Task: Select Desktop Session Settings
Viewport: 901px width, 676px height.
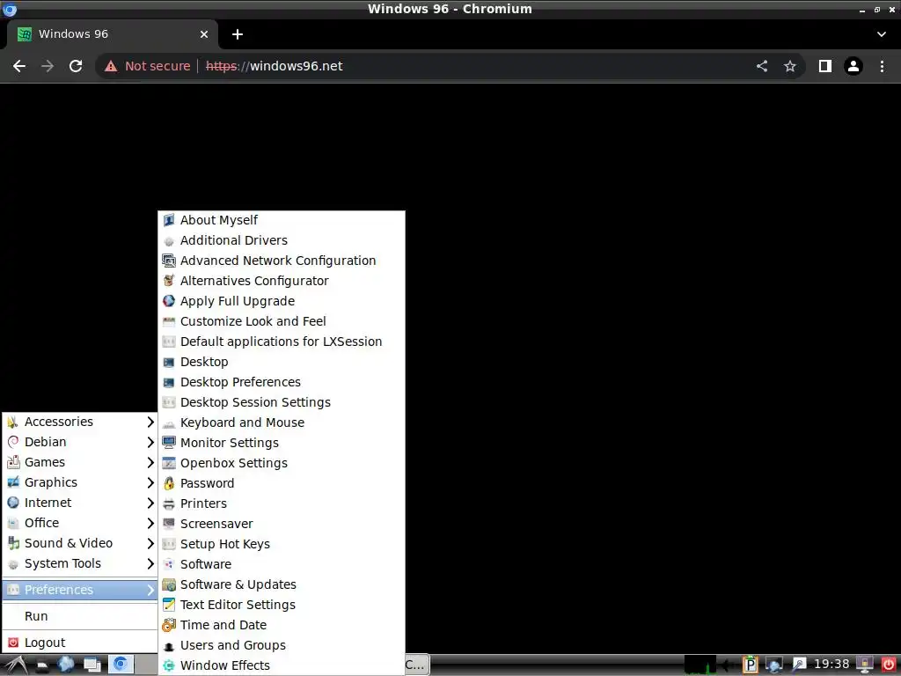Action: [x=282, y=402]
